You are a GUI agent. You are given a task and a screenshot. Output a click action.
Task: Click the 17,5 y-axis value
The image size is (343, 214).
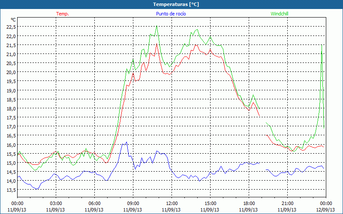point(11,117)
